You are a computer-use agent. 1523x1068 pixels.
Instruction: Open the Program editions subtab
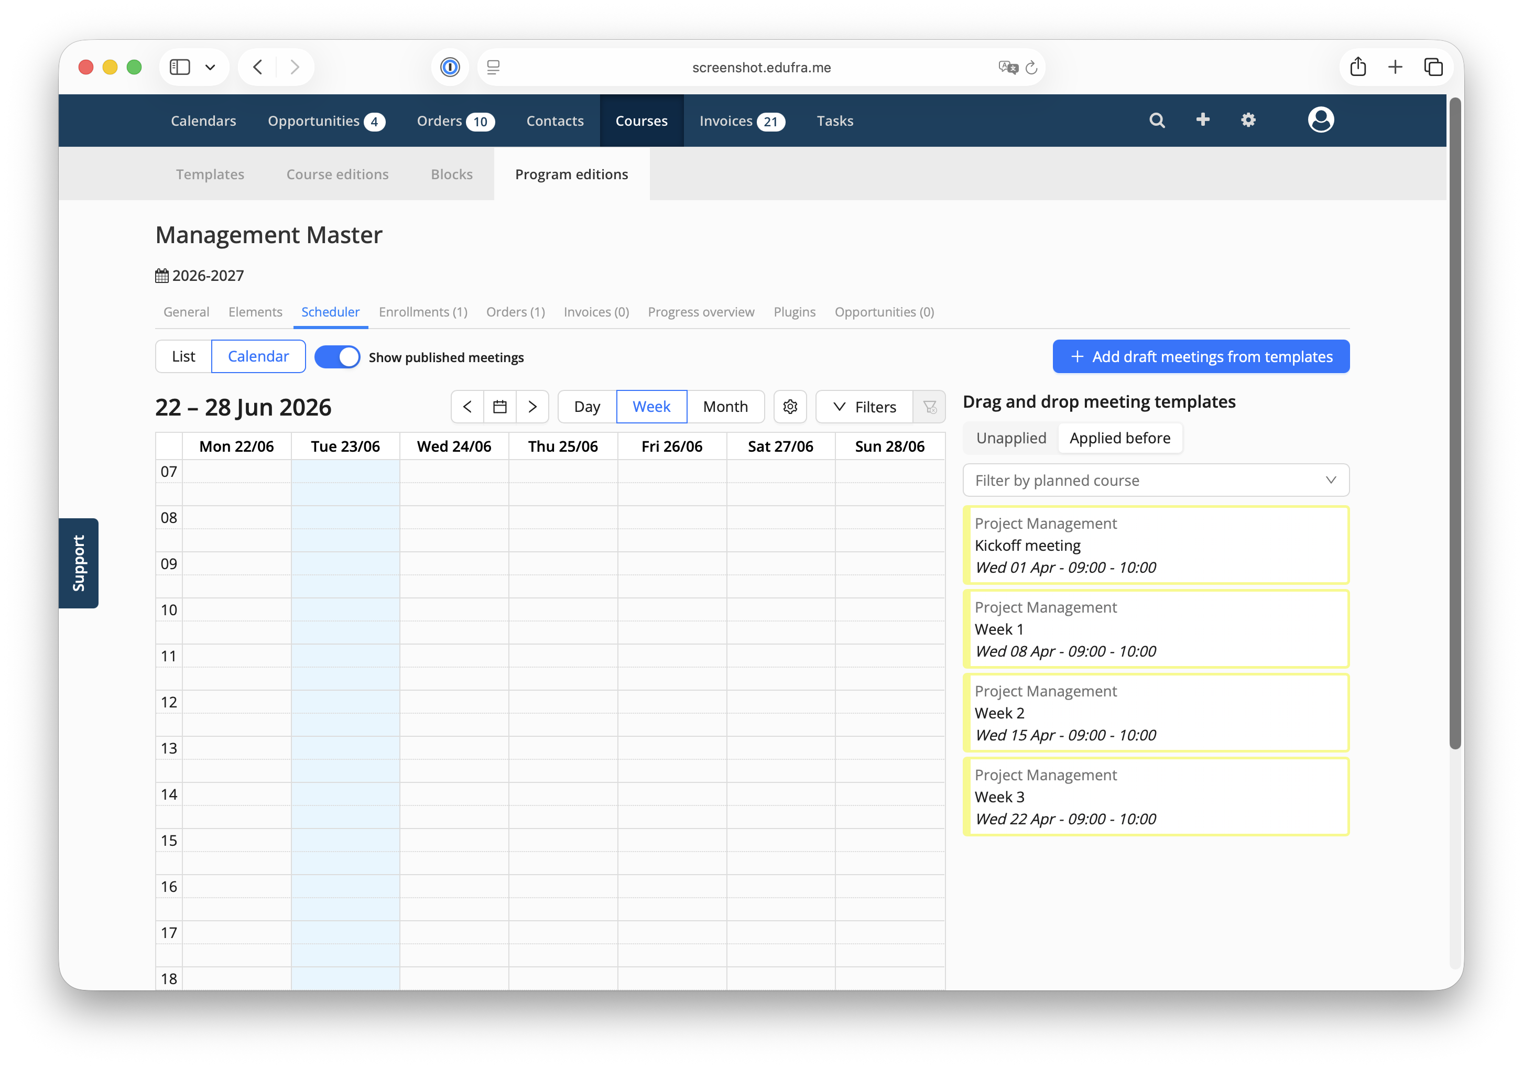(572, 174)
